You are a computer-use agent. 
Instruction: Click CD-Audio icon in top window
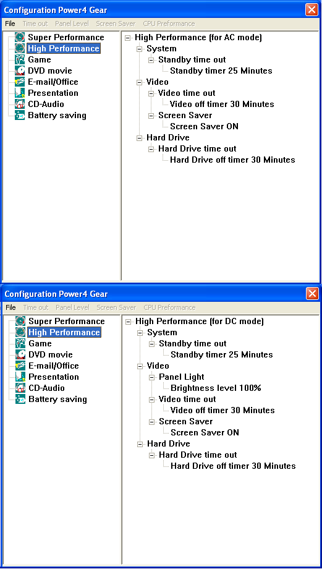coord(20,104)
